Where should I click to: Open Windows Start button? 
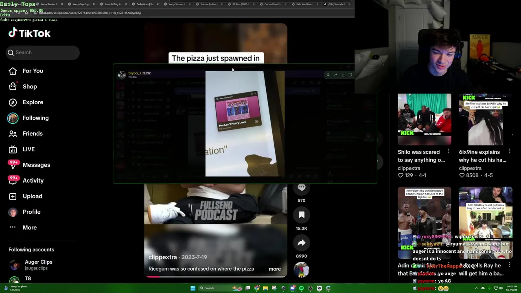coord(193,288)
